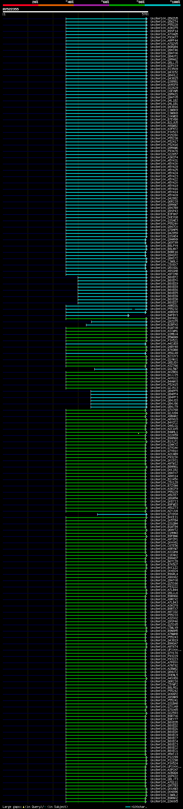Open hit UniRef100_Q9AT46
This screenshot has height=809, width=183.
pyautogui.click(x=164, y=50)
